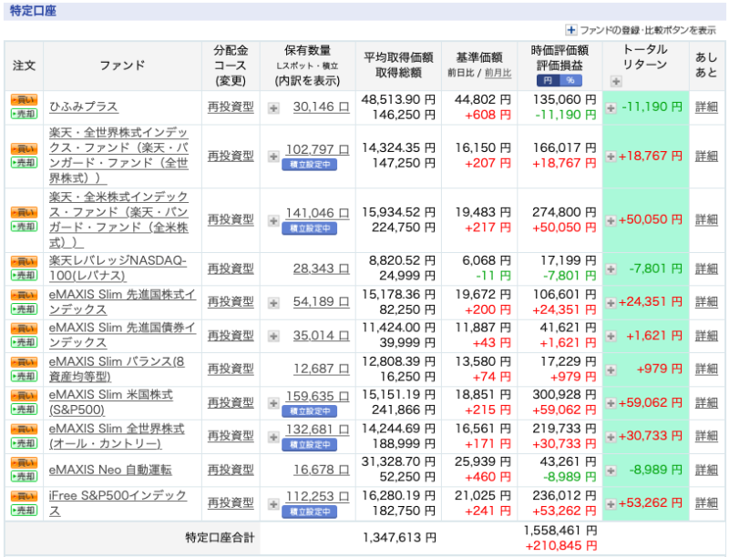
Task: Switch valuation display to % view
Action: pyautogui.click(x=569, y=80)
